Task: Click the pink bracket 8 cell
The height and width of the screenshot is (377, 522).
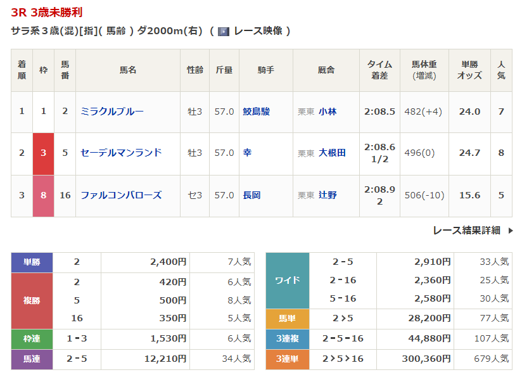Action: (x=44, y=195)
